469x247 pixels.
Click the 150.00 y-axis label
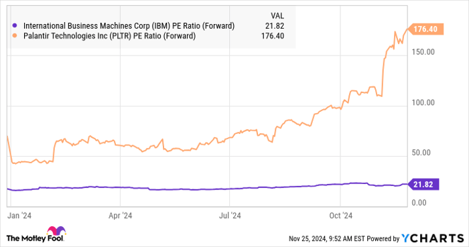(x=423, y=52)
